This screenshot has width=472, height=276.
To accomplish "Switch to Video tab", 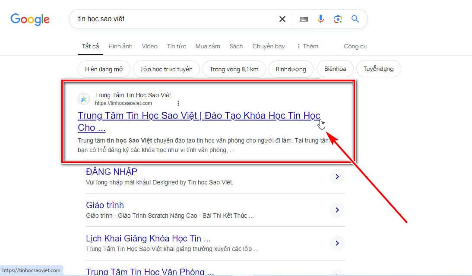I will point(149,46).
